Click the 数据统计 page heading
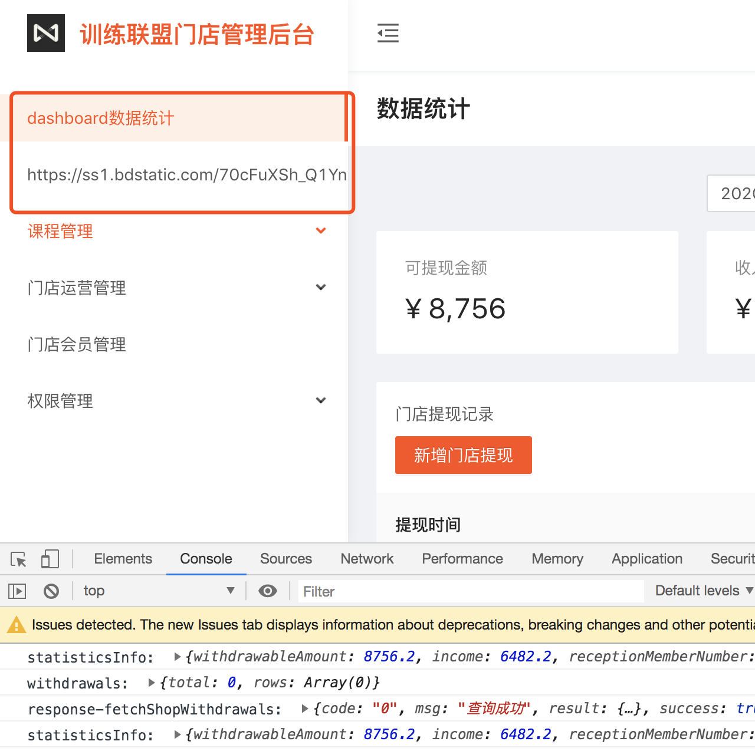Screen dimensions: 755x751 coord(424,109)
